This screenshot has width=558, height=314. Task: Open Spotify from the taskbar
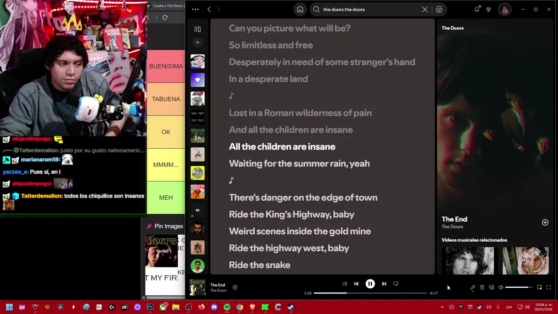click(x=227, y=307)
